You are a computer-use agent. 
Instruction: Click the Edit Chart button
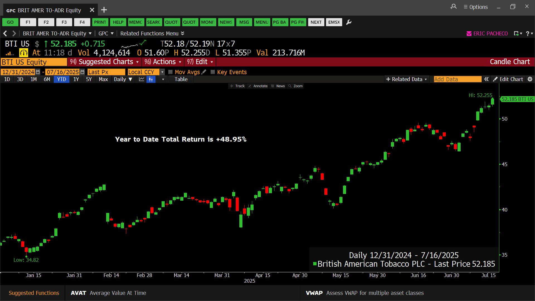coord(508,79)
